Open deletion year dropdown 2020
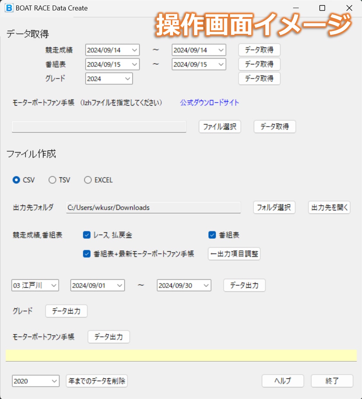Screen dimensions: 362x399 [36, 381]
